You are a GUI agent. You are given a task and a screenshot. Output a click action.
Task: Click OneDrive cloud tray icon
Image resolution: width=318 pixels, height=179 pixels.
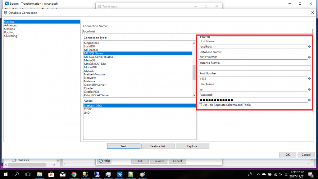tap(264, 174)
